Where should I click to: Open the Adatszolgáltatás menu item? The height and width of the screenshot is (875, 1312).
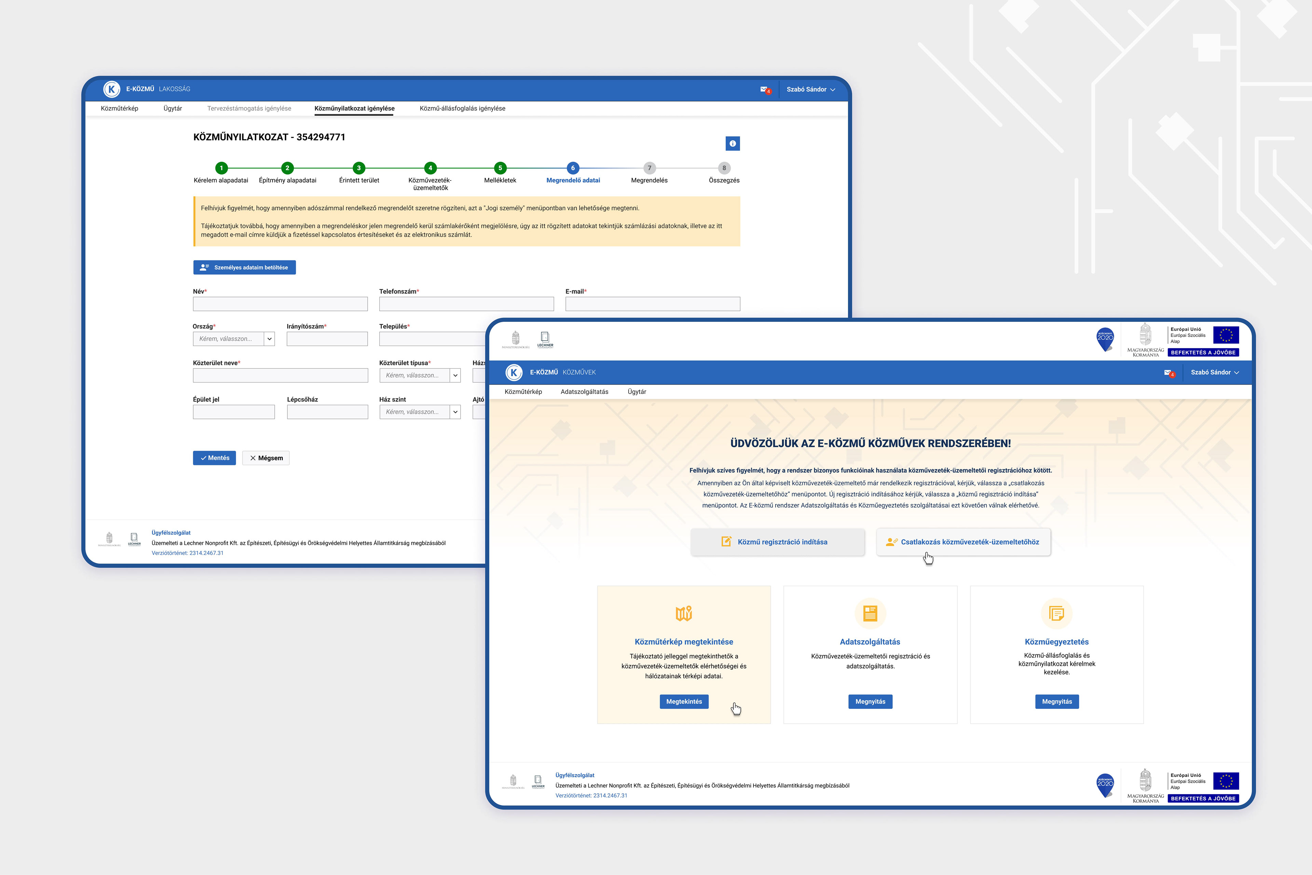tap(584, 392)
